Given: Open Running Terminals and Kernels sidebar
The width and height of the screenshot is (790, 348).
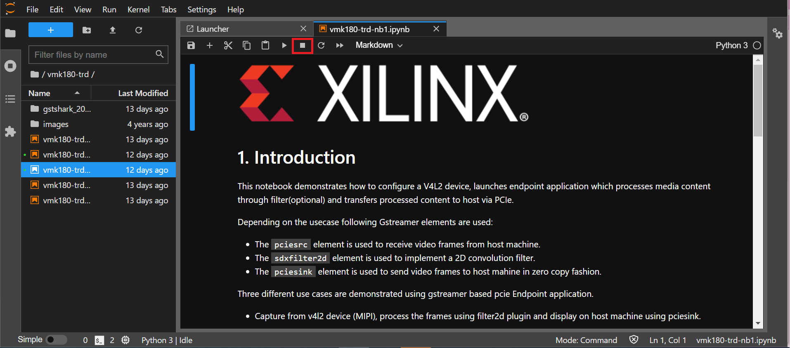Looking at the screenshot, I should pos(10,66).
